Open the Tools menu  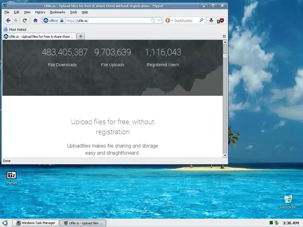click(x=73, y=12)
